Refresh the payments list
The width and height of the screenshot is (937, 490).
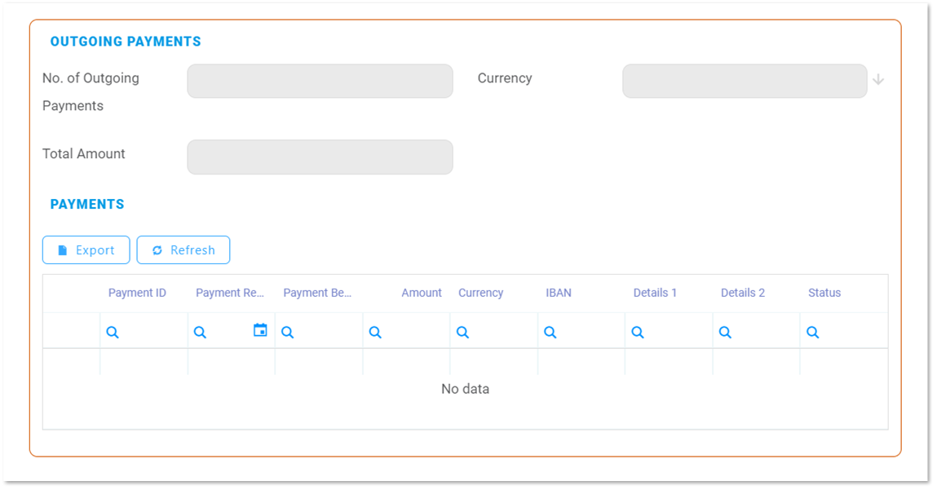click(x=183, y=250)
